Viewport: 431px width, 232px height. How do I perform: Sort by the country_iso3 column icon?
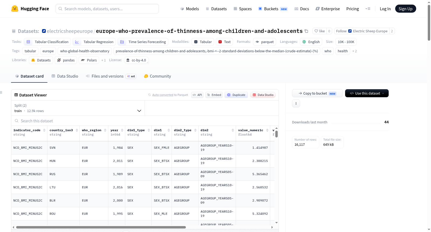pyautogui.click(x=77, y=130)
